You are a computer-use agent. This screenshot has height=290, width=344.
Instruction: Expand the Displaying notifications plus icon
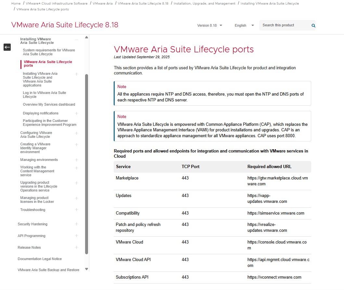(77, 113)
